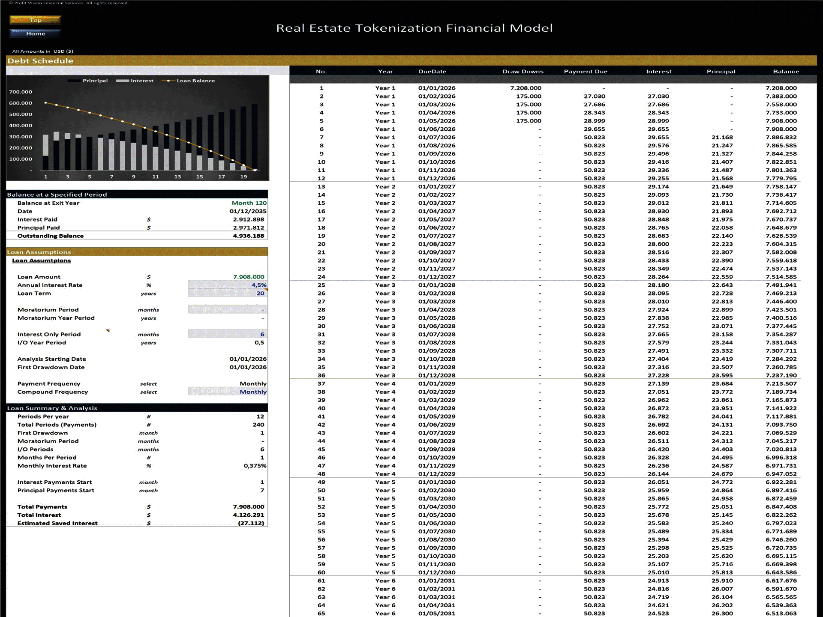
Task: Select the Draw Downs column header
Action: pos(523,72)
